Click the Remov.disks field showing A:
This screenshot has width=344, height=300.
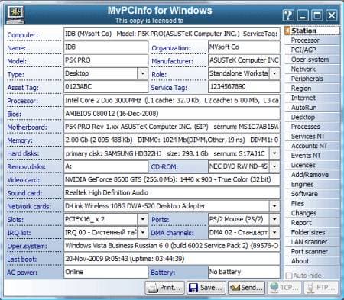[x=105, y=166]
